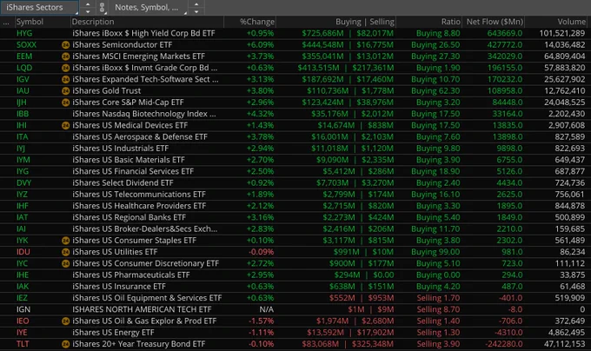Viewport: 591px width, 351px height.
Task: Click the iShares Nasdaq Biotechnology Index description
Action: click(144, 114)
